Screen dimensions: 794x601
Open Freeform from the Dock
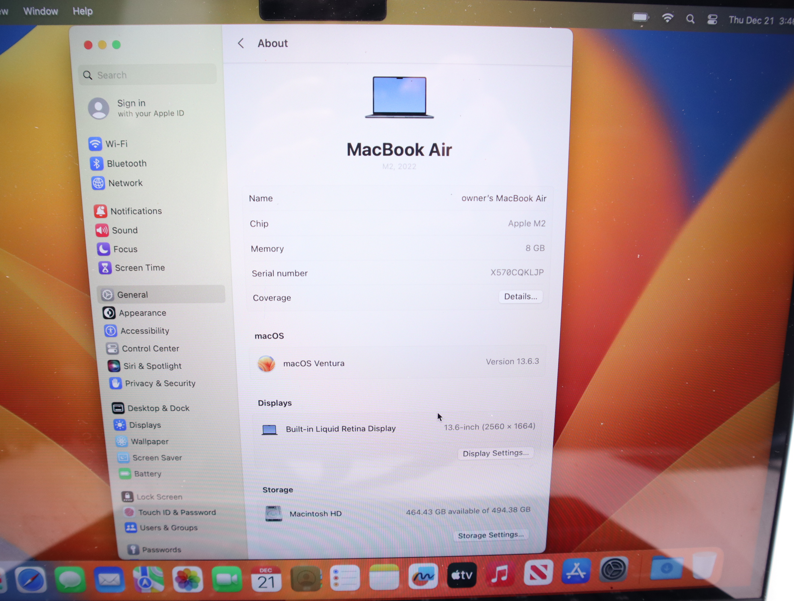tap(423, 576)
